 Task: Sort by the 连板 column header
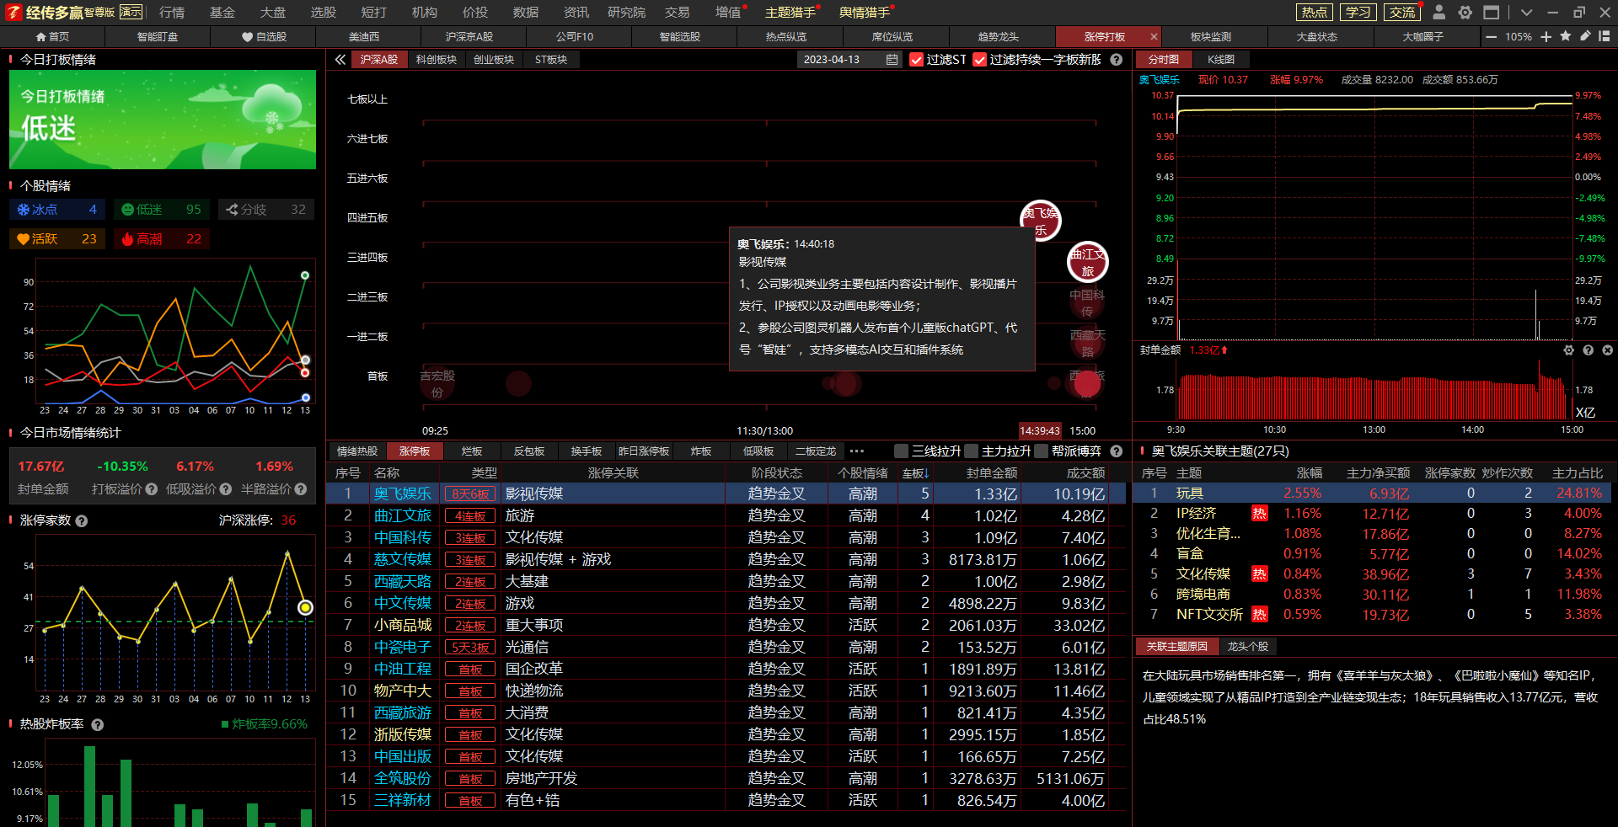(x=915, y=473)
